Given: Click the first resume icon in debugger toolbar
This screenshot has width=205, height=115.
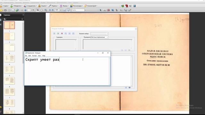Looking at the screenshot, I should pos(54,34).
